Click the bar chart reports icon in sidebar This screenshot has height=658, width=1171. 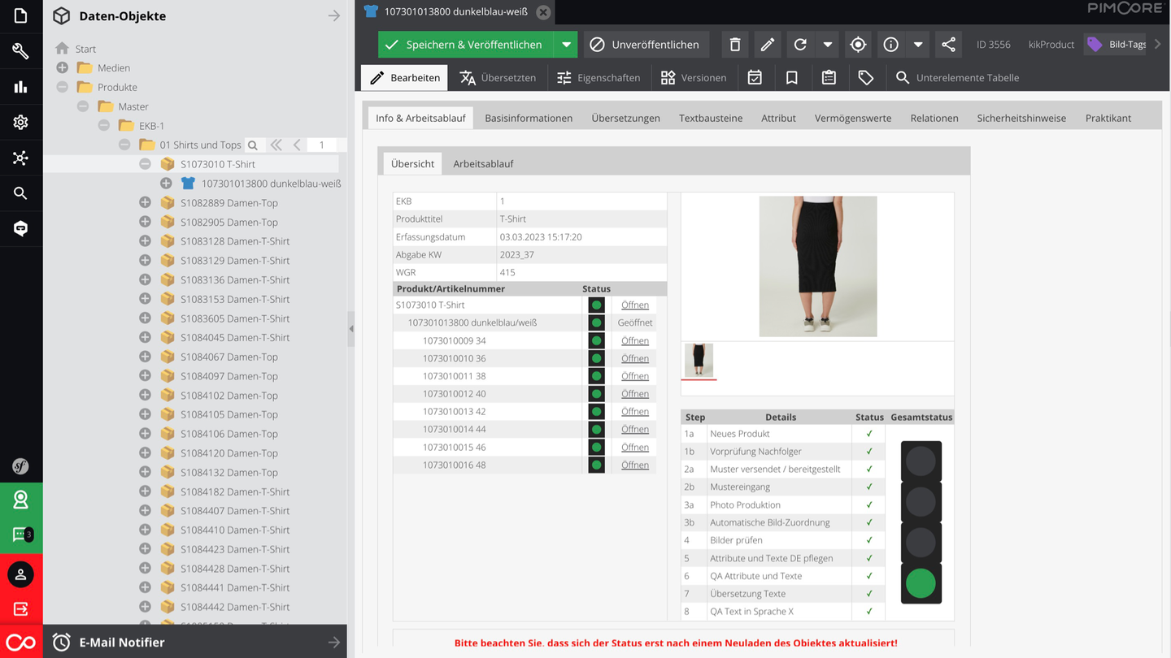tap(21, 86)
